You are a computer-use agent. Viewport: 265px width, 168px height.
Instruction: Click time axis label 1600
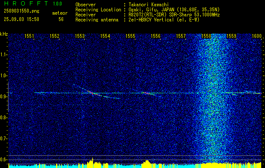tap(257, 36)
